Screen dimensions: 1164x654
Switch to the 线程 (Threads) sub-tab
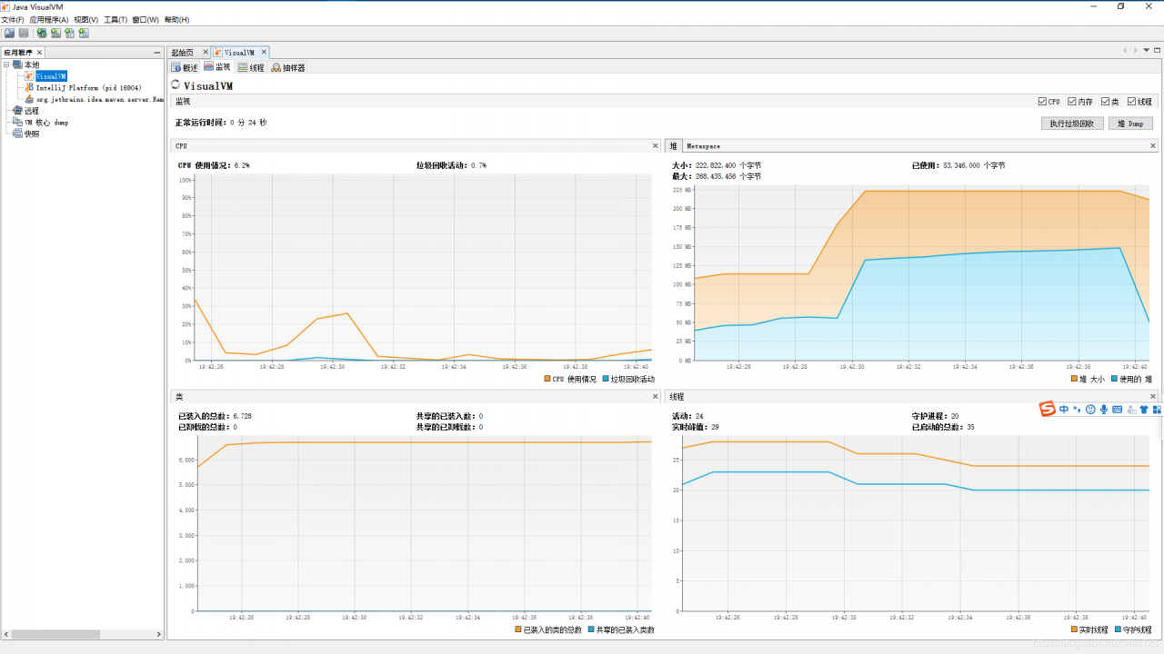click(251, 67)
